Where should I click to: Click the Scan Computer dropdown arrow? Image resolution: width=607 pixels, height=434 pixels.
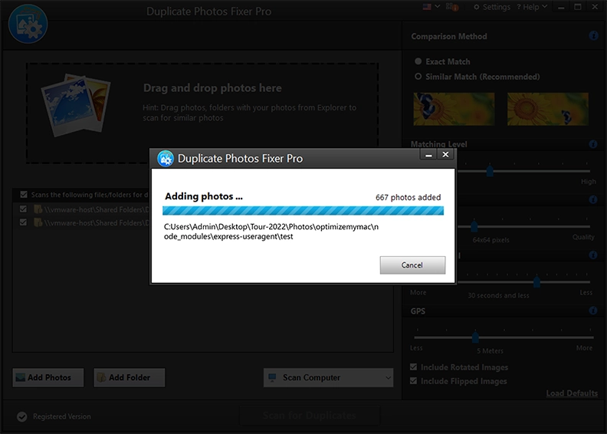[x=388, y=377]
